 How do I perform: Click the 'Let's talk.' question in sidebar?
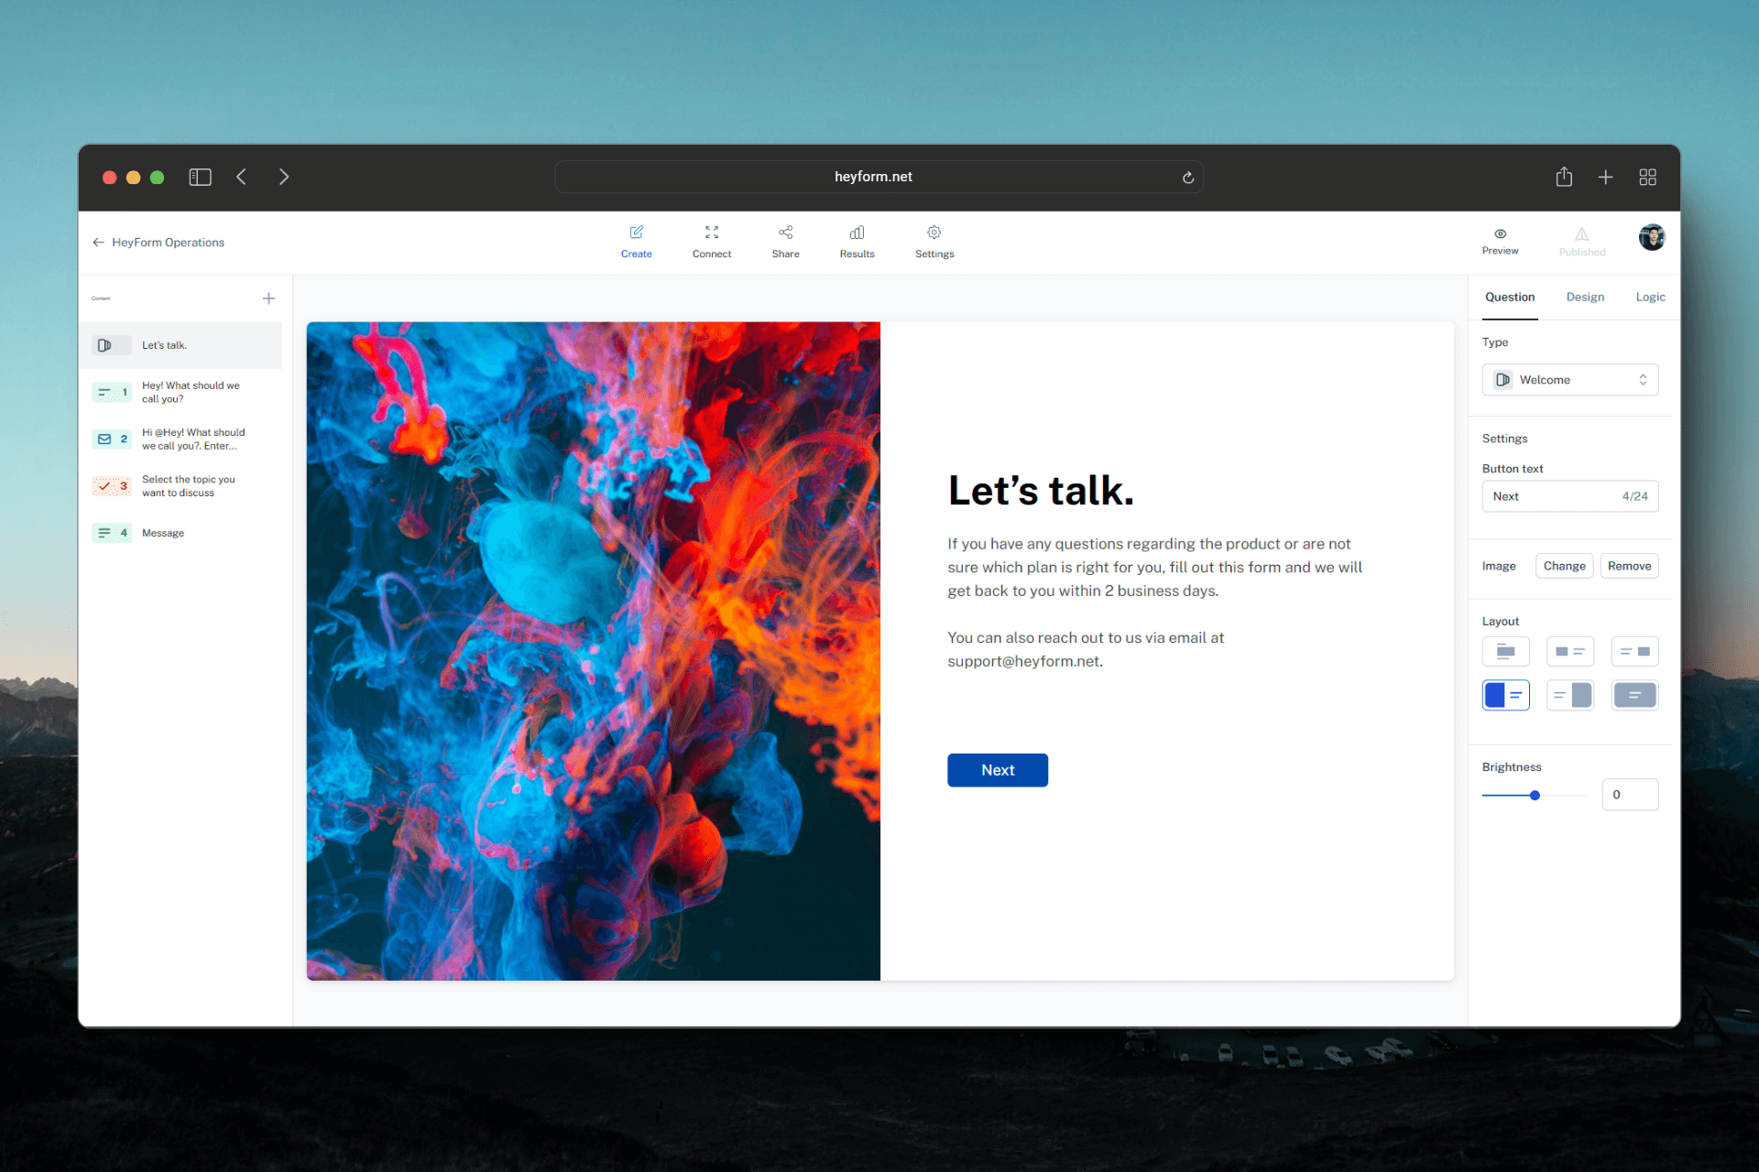(x=183, y=345)
